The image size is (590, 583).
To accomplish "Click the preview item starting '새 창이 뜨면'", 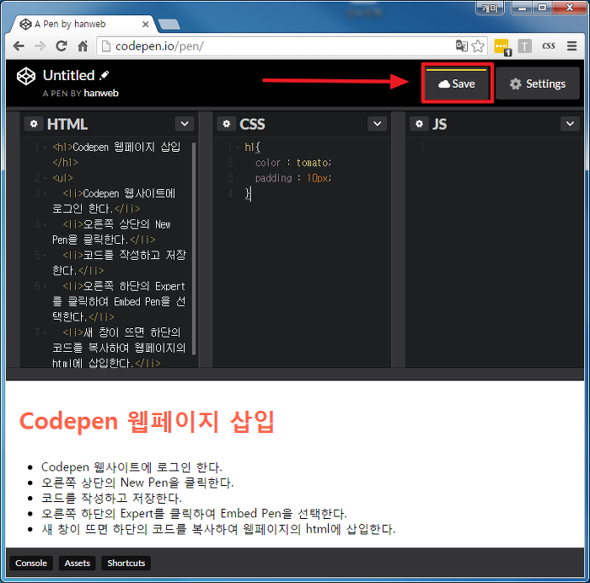I will pyautogui.click(x=218, y=529).
